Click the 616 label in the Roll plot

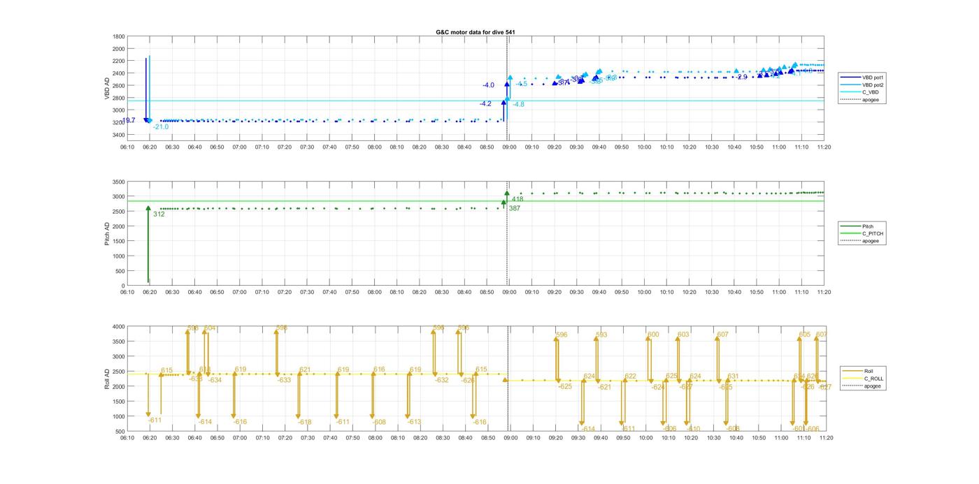[x=379, y=369]
